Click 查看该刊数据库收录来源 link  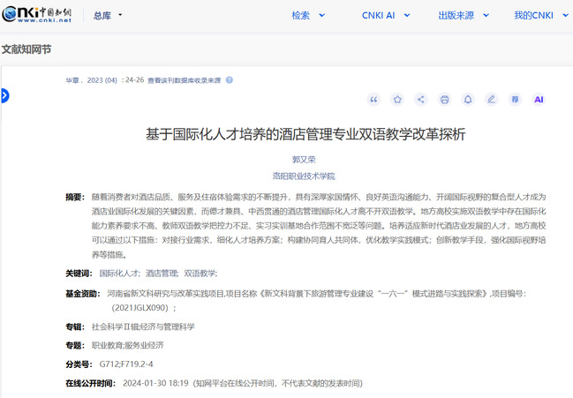[x=184, y=80]
